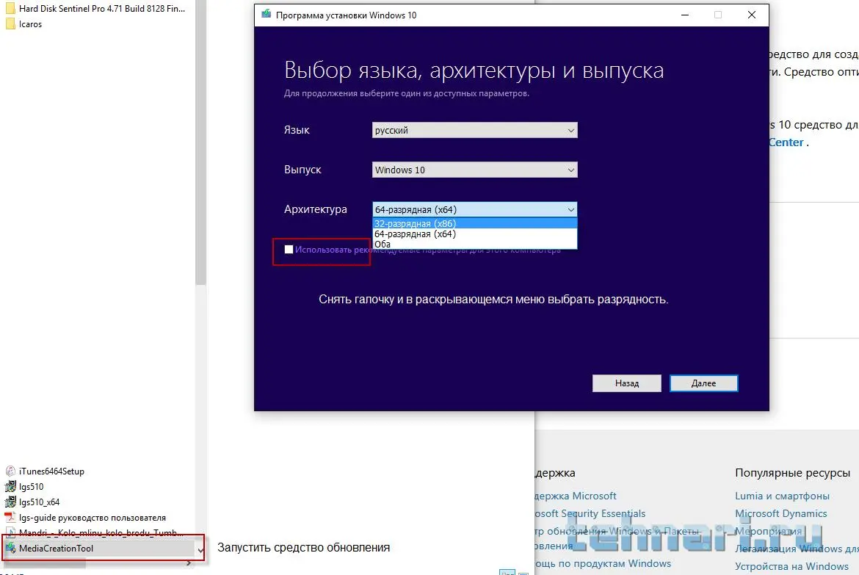Select 32-разрядная (x86) option
Viewport: 859px width, 575px height.
click(474, 223)
